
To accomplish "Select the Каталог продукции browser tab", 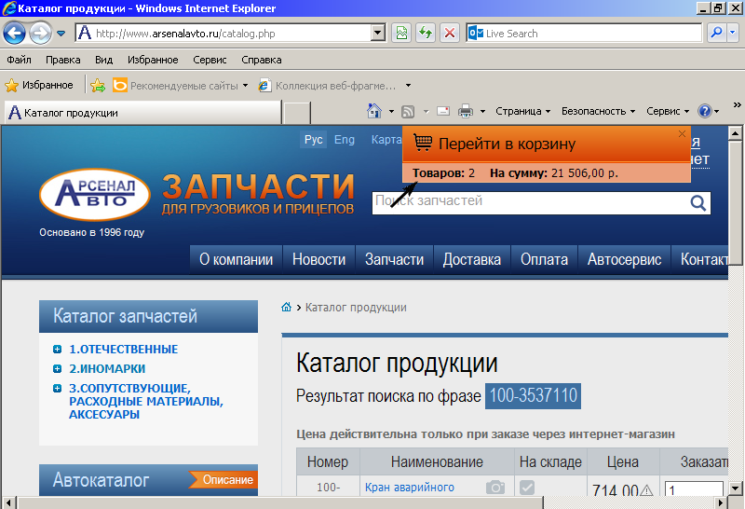I will pos(142,113).
